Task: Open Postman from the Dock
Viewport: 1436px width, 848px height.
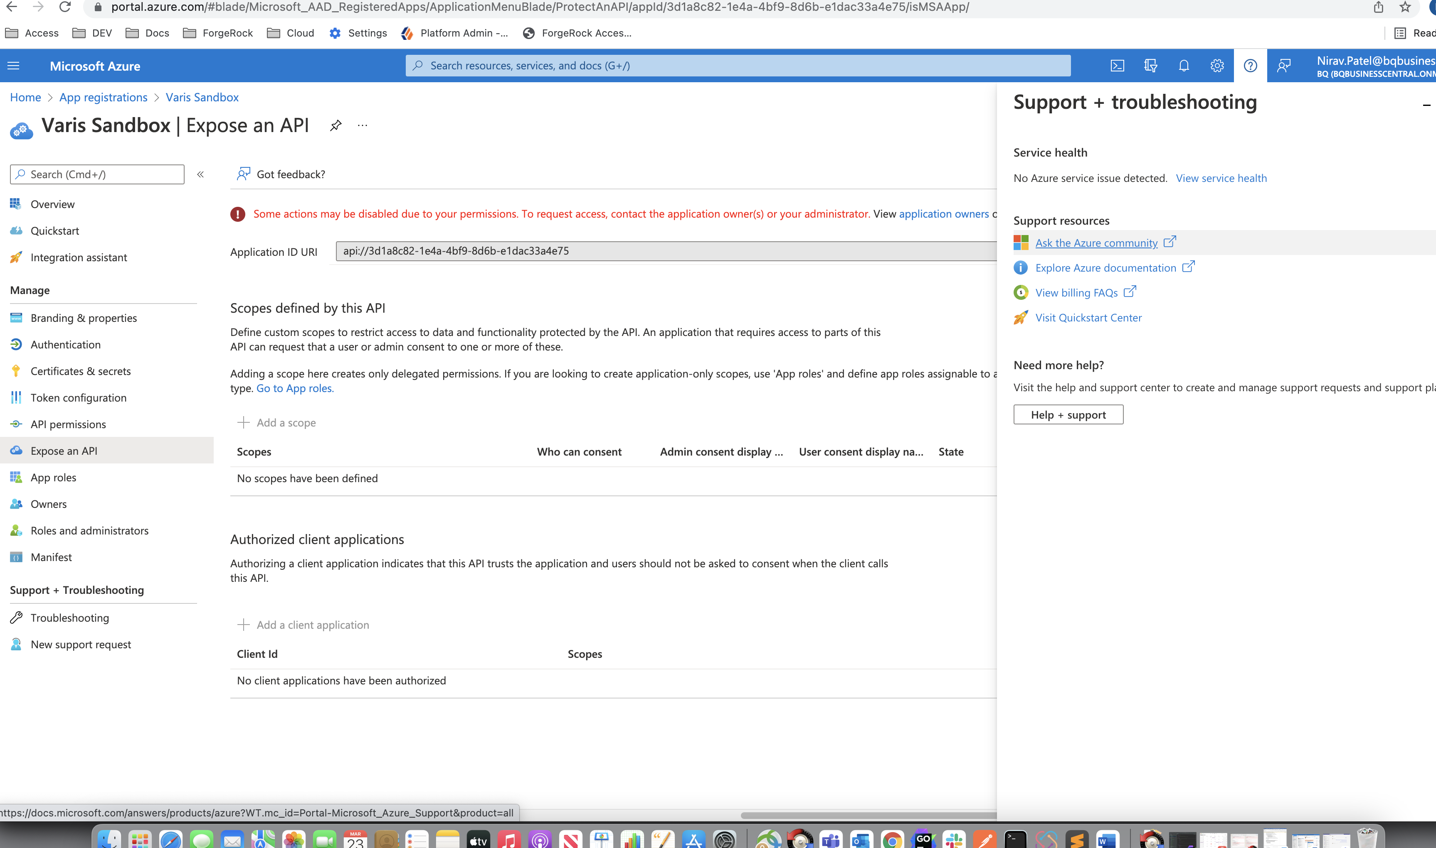Action: click(985, 840)
